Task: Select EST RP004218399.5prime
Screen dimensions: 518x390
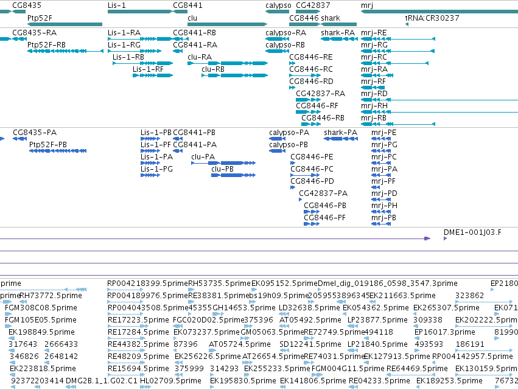Action: pyautogui.click(x=125, y=290)
